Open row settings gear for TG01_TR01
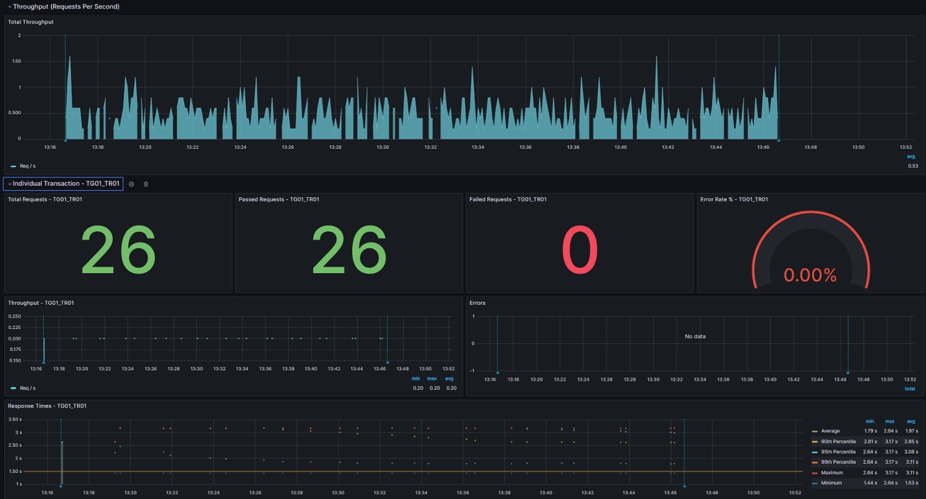 tap(131, 184)
